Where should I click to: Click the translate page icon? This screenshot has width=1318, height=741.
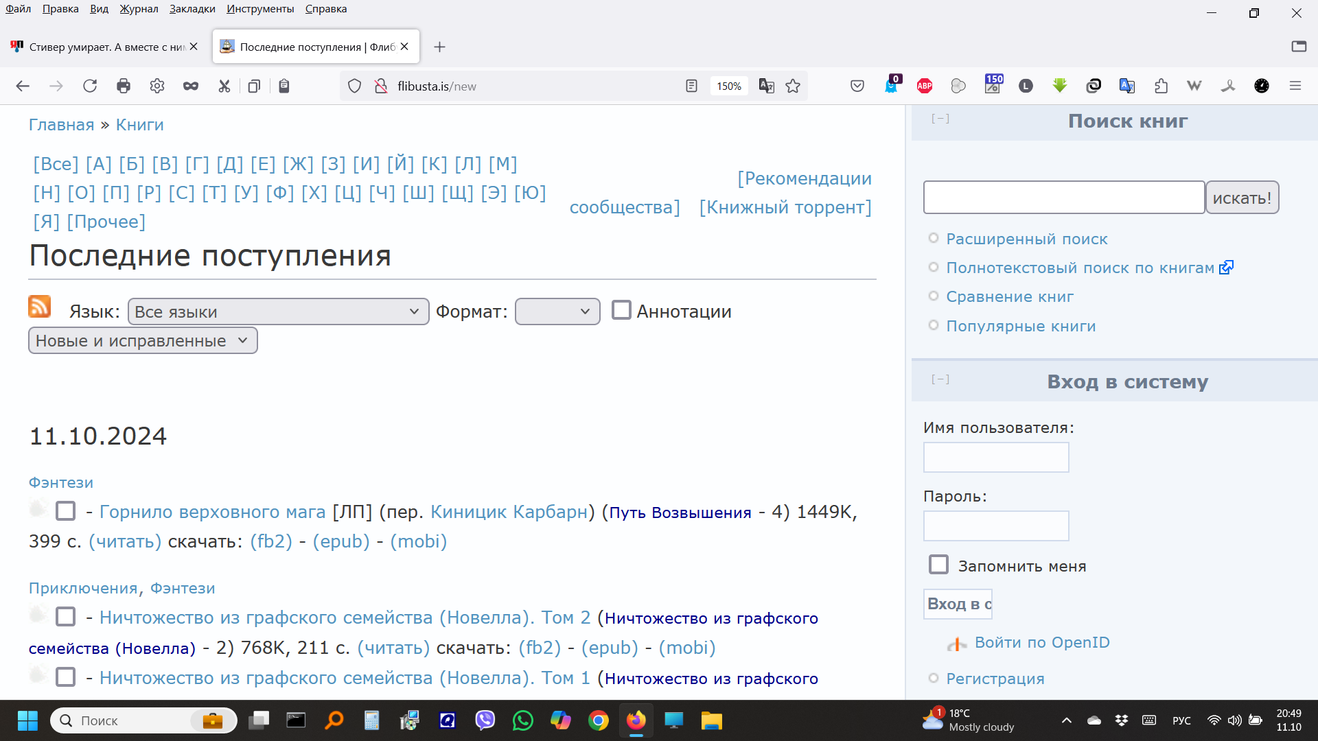[766, 86]
